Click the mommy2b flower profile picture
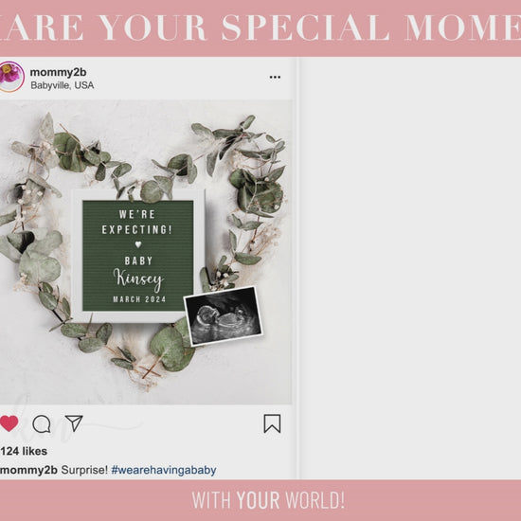 tap(11, 77)
